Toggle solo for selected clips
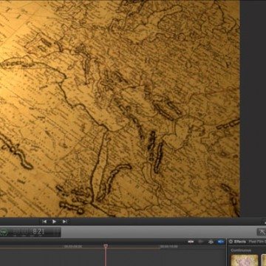This screenshot has width=266, height=266. click(211, 242)
